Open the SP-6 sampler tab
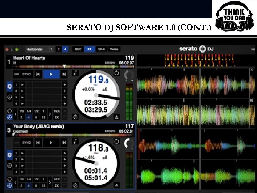 [101, 49]
